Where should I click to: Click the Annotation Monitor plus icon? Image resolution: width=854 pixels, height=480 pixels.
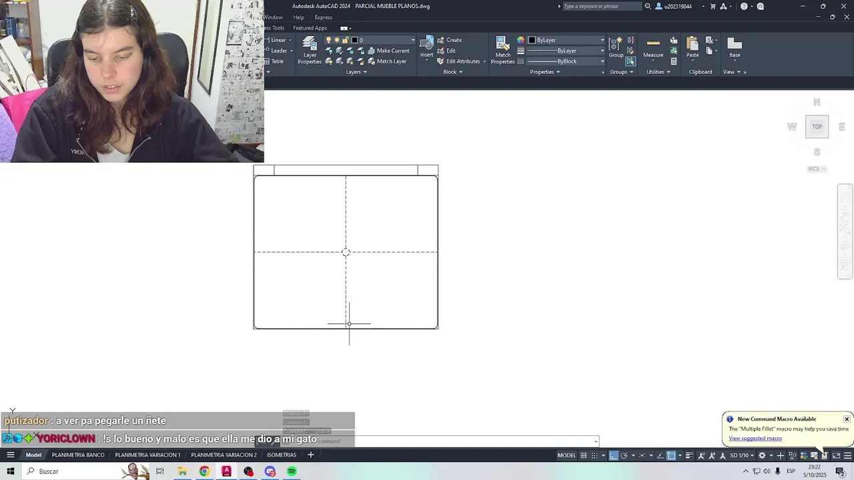[x=781, y=455]
